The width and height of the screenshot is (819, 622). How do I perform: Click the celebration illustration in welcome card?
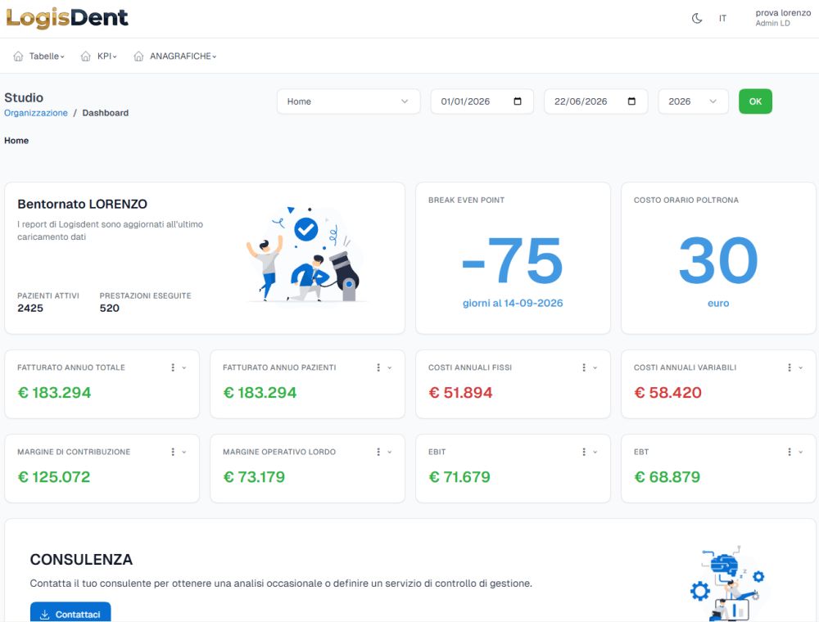click(x=306, y=255)
